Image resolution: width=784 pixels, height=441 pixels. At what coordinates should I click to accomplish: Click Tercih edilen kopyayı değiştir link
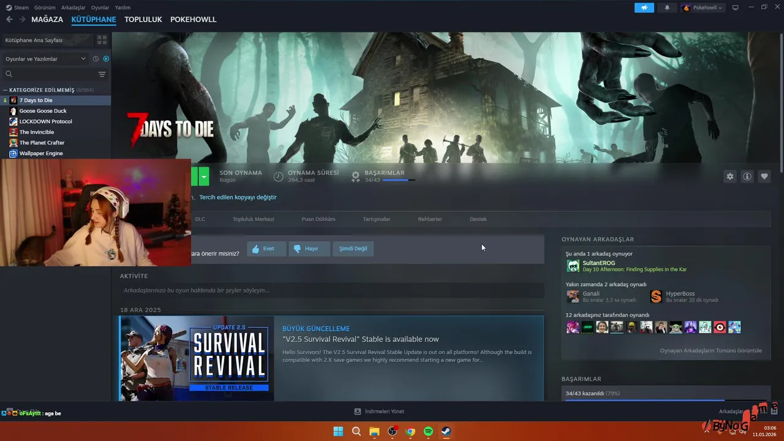(238, 197)
